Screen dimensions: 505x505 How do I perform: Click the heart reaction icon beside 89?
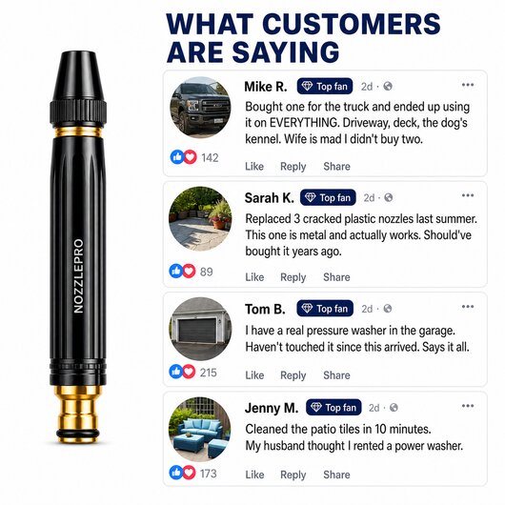189,272
